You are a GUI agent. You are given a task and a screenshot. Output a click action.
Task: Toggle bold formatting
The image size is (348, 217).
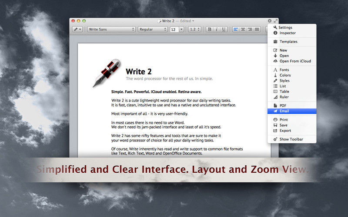click(210, 29)
